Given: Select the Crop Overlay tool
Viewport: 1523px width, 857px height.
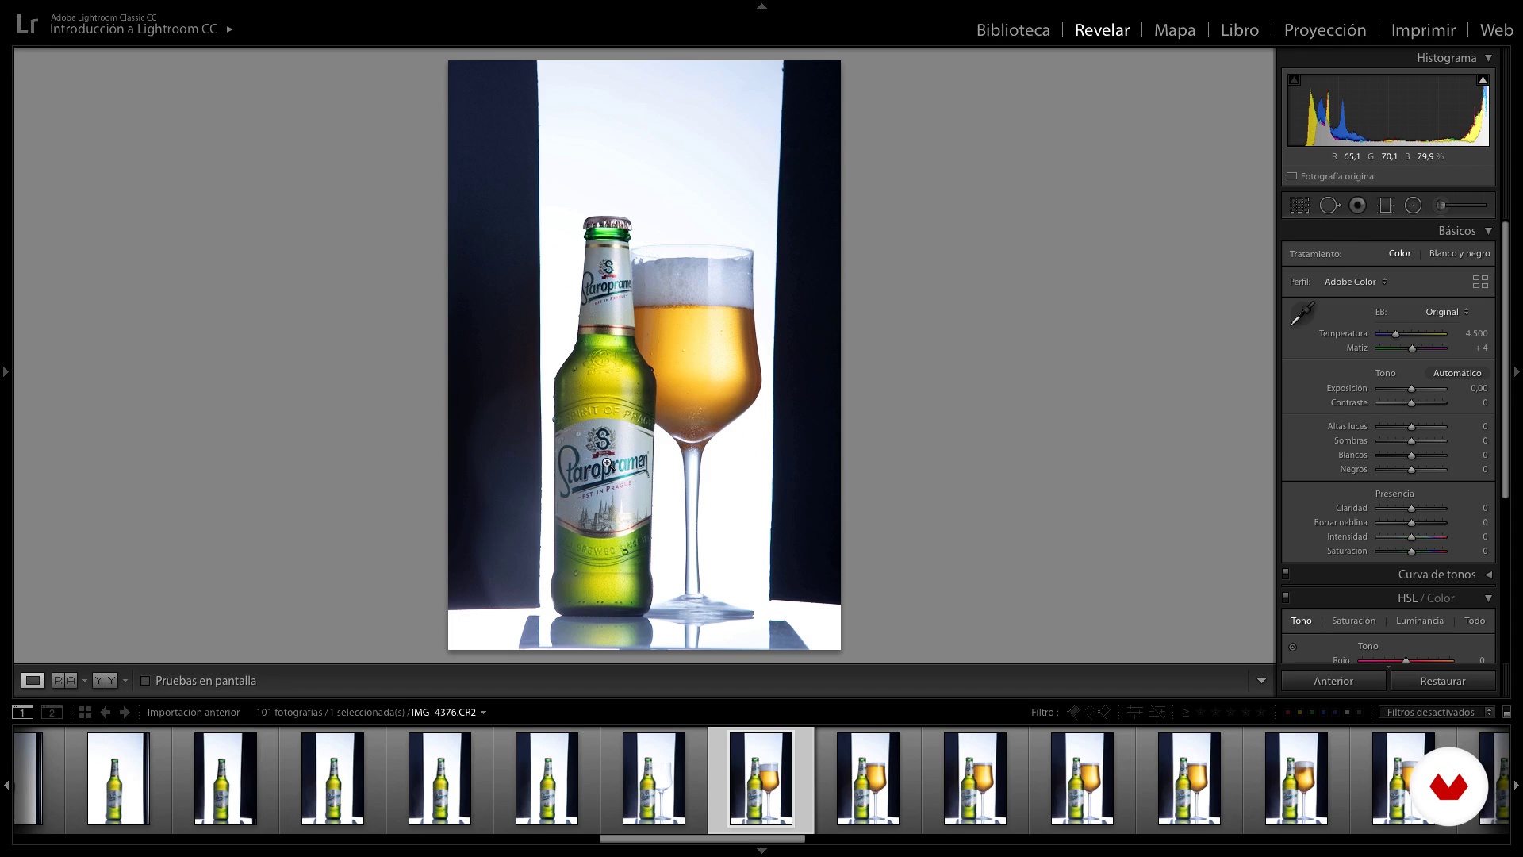Looking at the screenshot, I should [x=1299, y=206].
